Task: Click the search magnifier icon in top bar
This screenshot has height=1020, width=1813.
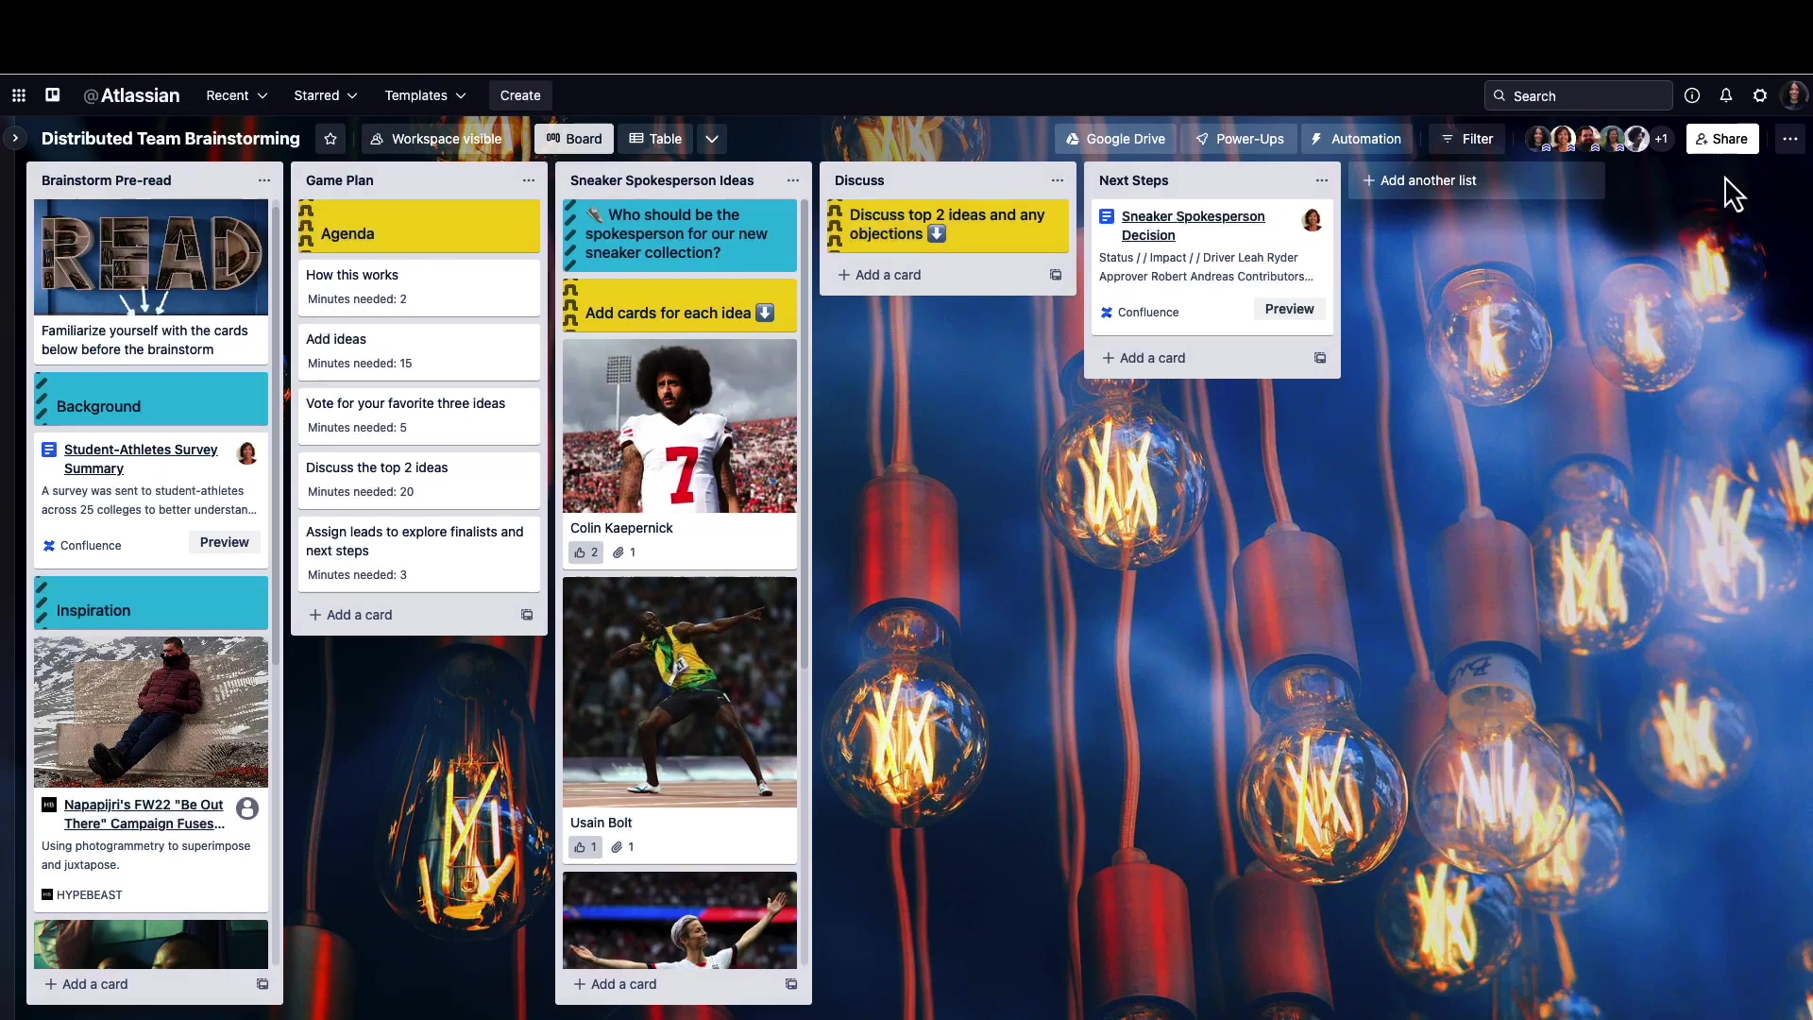Action: [1500, 96]
